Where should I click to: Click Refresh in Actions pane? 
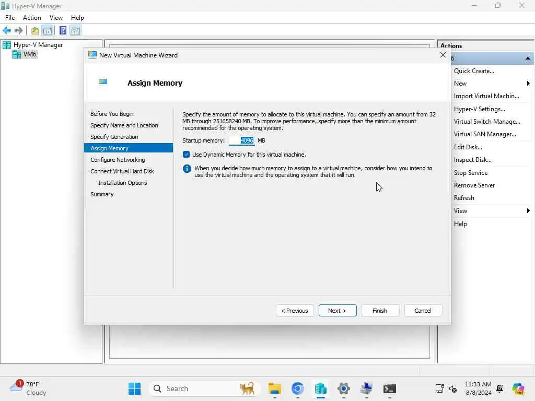pos(464,198)
